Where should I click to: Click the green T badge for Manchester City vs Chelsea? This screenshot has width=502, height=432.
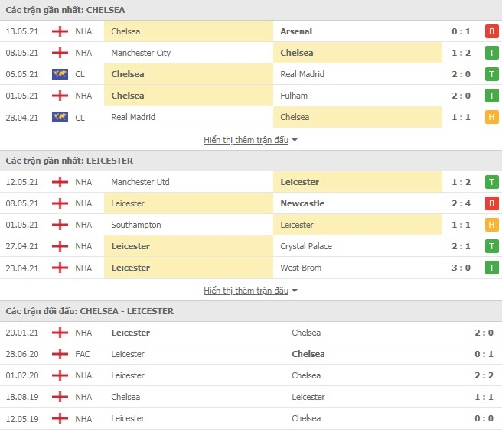[x=492, y=53]
